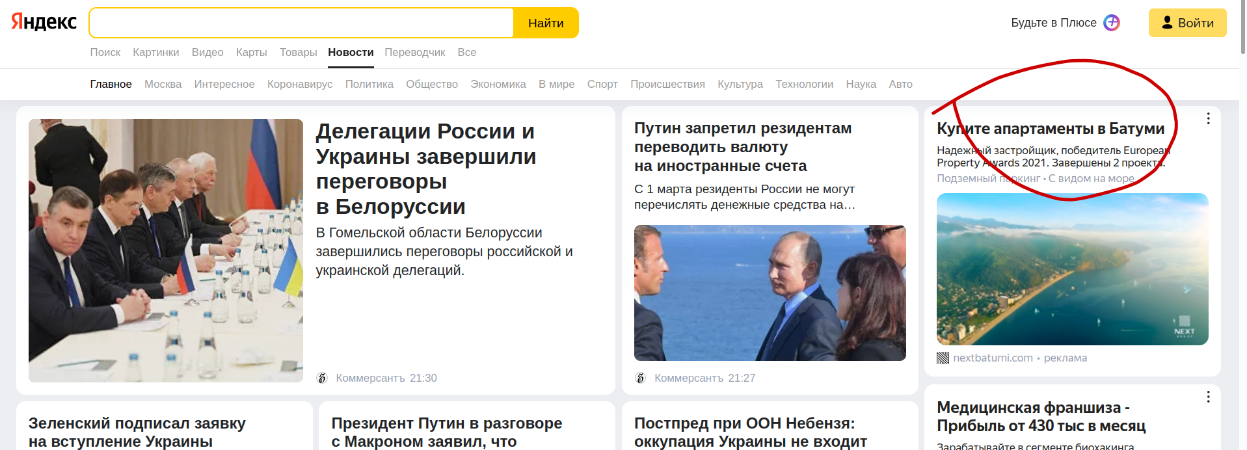Click the Коммерсантъ source icon under delegations article
The image size is (1247, 450).
tap(321, 378)
